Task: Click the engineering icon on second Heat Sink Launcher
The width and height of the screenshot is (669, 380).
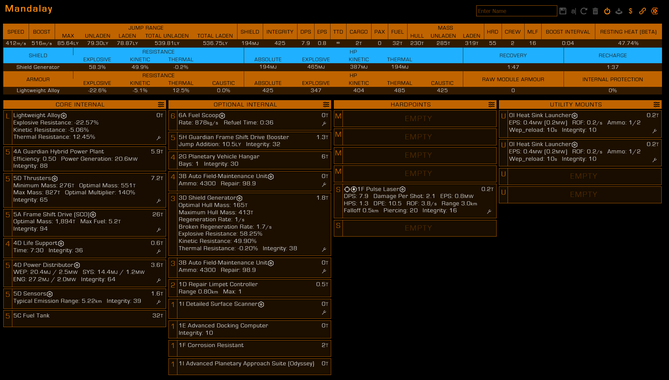Action: coord(575,144)
